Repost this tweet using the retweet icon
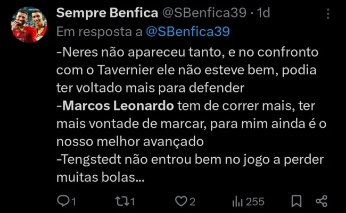The image size is (346, 213). click(121, 201)
